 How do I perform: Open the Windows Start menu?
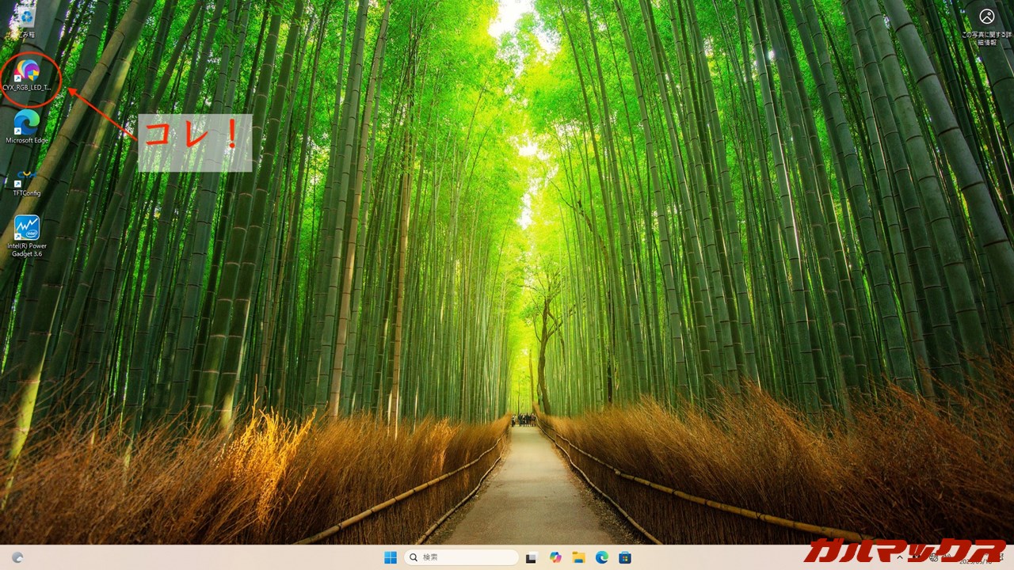pos(391,557)
